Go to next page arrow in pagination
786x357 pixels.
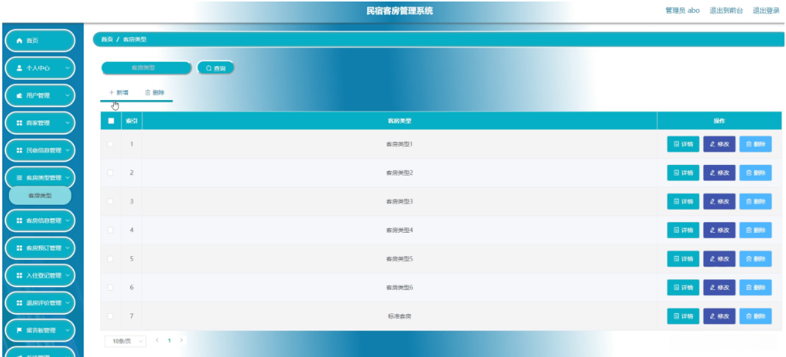pyautogui.click(x=181, y=340)
